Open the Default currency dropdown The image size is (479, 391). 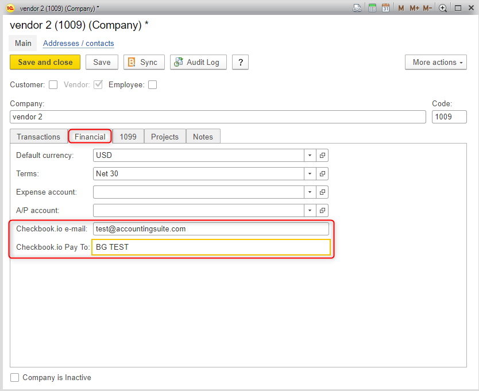coord(310,155)
